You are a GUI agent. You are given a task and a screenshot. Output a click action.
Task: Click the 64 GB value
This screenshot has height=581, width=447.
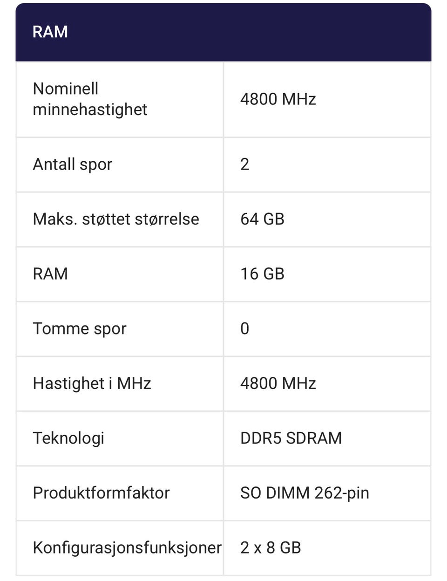(x=262, y=219)
